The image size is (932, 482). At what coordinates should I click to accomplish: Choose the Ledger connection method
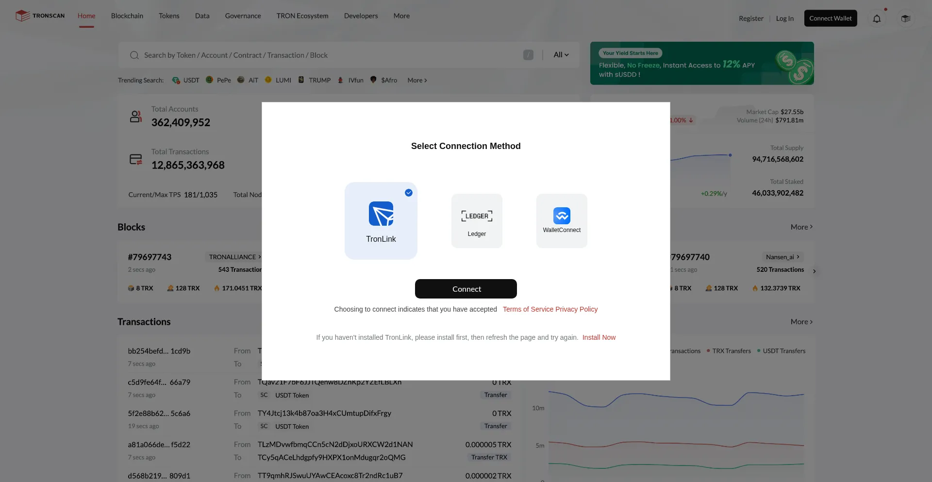tap(477, 221)
